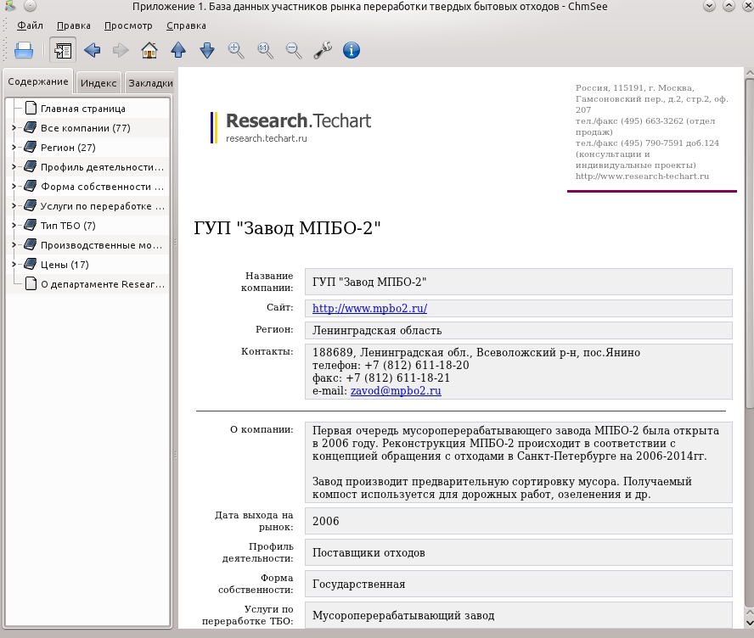
Task: Open the http://www.mpbo2.ru/ link
Action: click(x=369, y=309)
